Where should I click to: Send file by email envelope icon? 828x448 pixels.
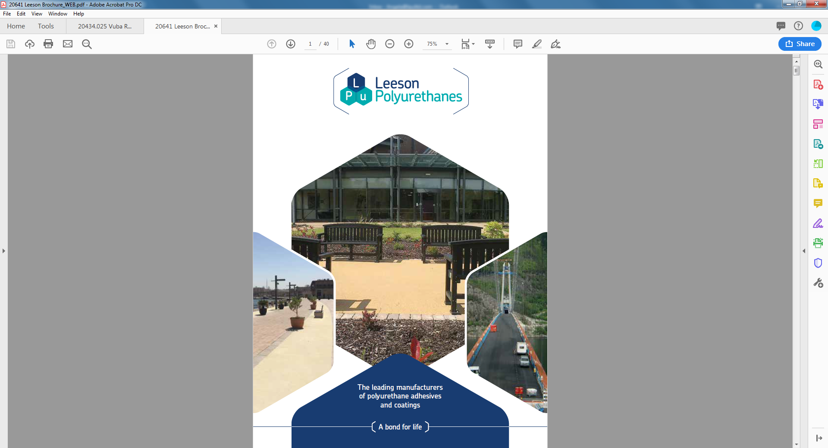[x=68, y=44]
